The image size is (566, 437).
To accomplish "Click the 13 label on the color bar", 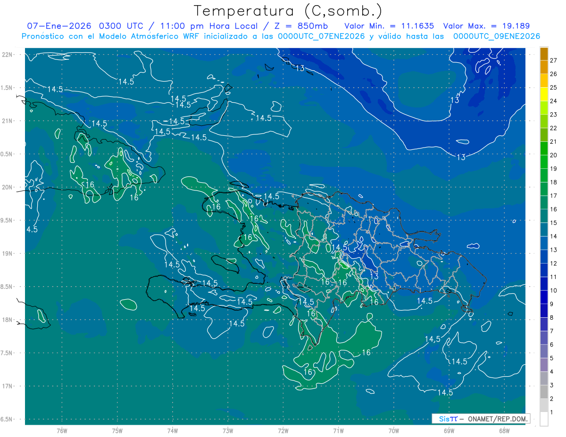I will [x=554, y=249].
